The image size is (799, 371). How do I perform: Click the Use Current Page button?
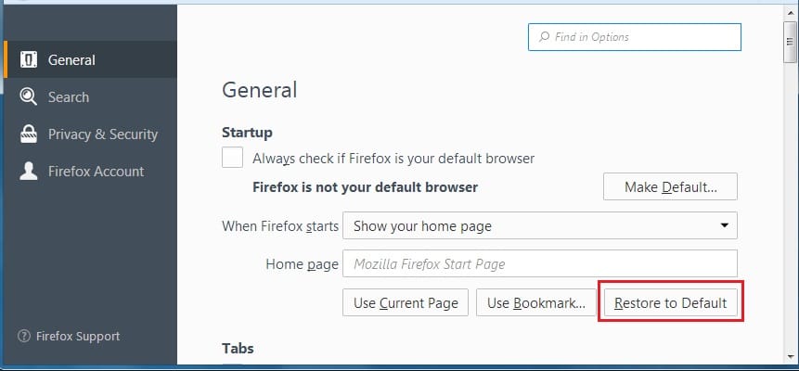coord(406,302)
